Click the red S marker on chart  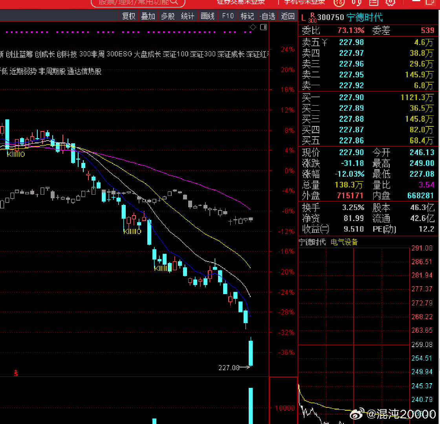point(16,373)
